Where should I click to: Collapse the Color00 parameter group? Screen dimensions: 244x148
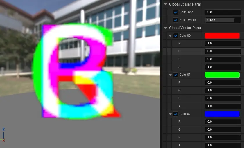click(171, 36)
